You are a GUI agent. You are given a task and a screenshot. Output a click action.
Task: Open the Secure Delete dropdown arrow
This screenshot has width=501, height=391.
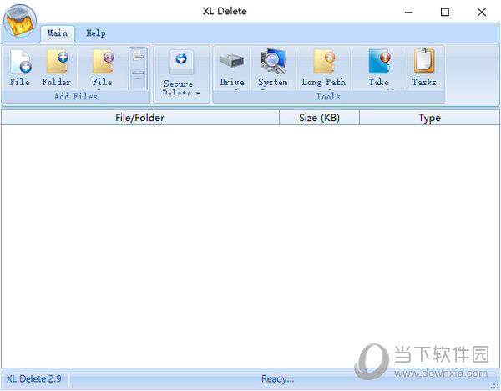click(199, 94)
